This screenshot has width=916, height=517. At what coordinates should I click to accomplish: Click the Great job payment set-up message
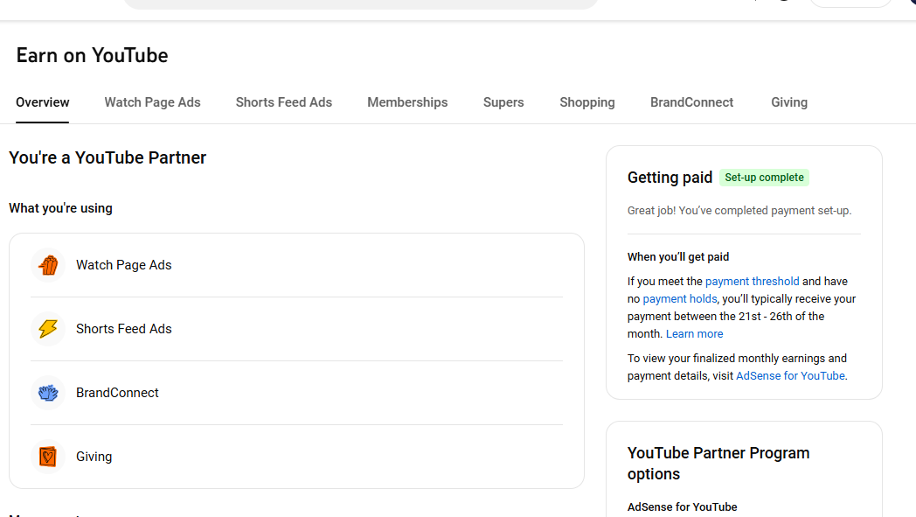point(739,211)
